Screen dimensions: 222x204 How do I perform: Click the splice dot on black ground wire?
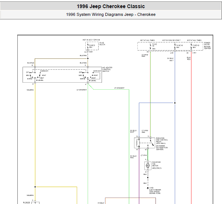(x=148, y=177)
